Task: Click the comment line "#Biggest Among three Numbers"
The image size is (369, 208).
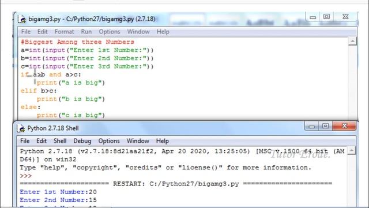Action: point(77,42)
